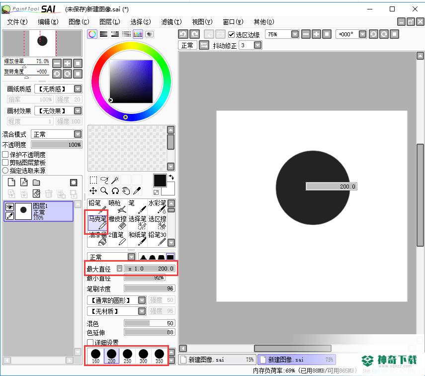Enable 剪贴图层蒙板 checkbox
The image size is (425, 376).
pyautogui.click(x=5, y=163)
